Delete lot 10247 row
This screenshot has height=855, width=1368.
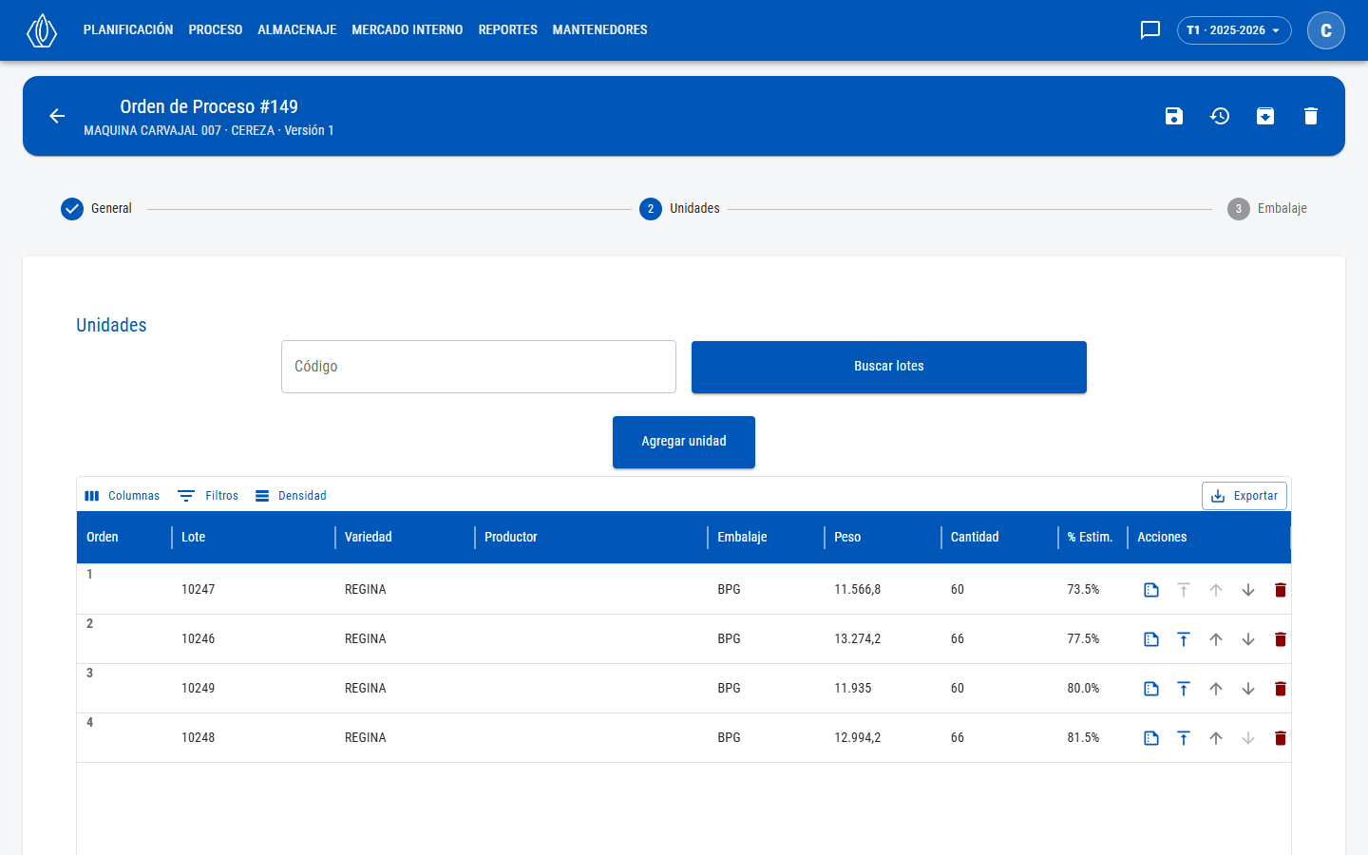(1281, 590)
